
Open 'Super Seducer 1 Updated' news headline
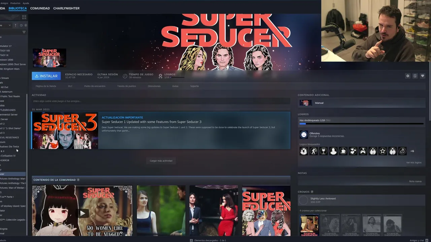coord(152,122)
